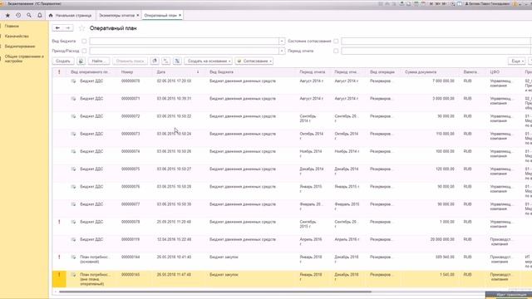Click the document icon of row 000000076
Screen dimensions: 532x299
pos(73,187)
